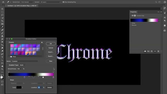
Task: Click the gradient preview bar in Properties
Action: [x=144, y=20]
